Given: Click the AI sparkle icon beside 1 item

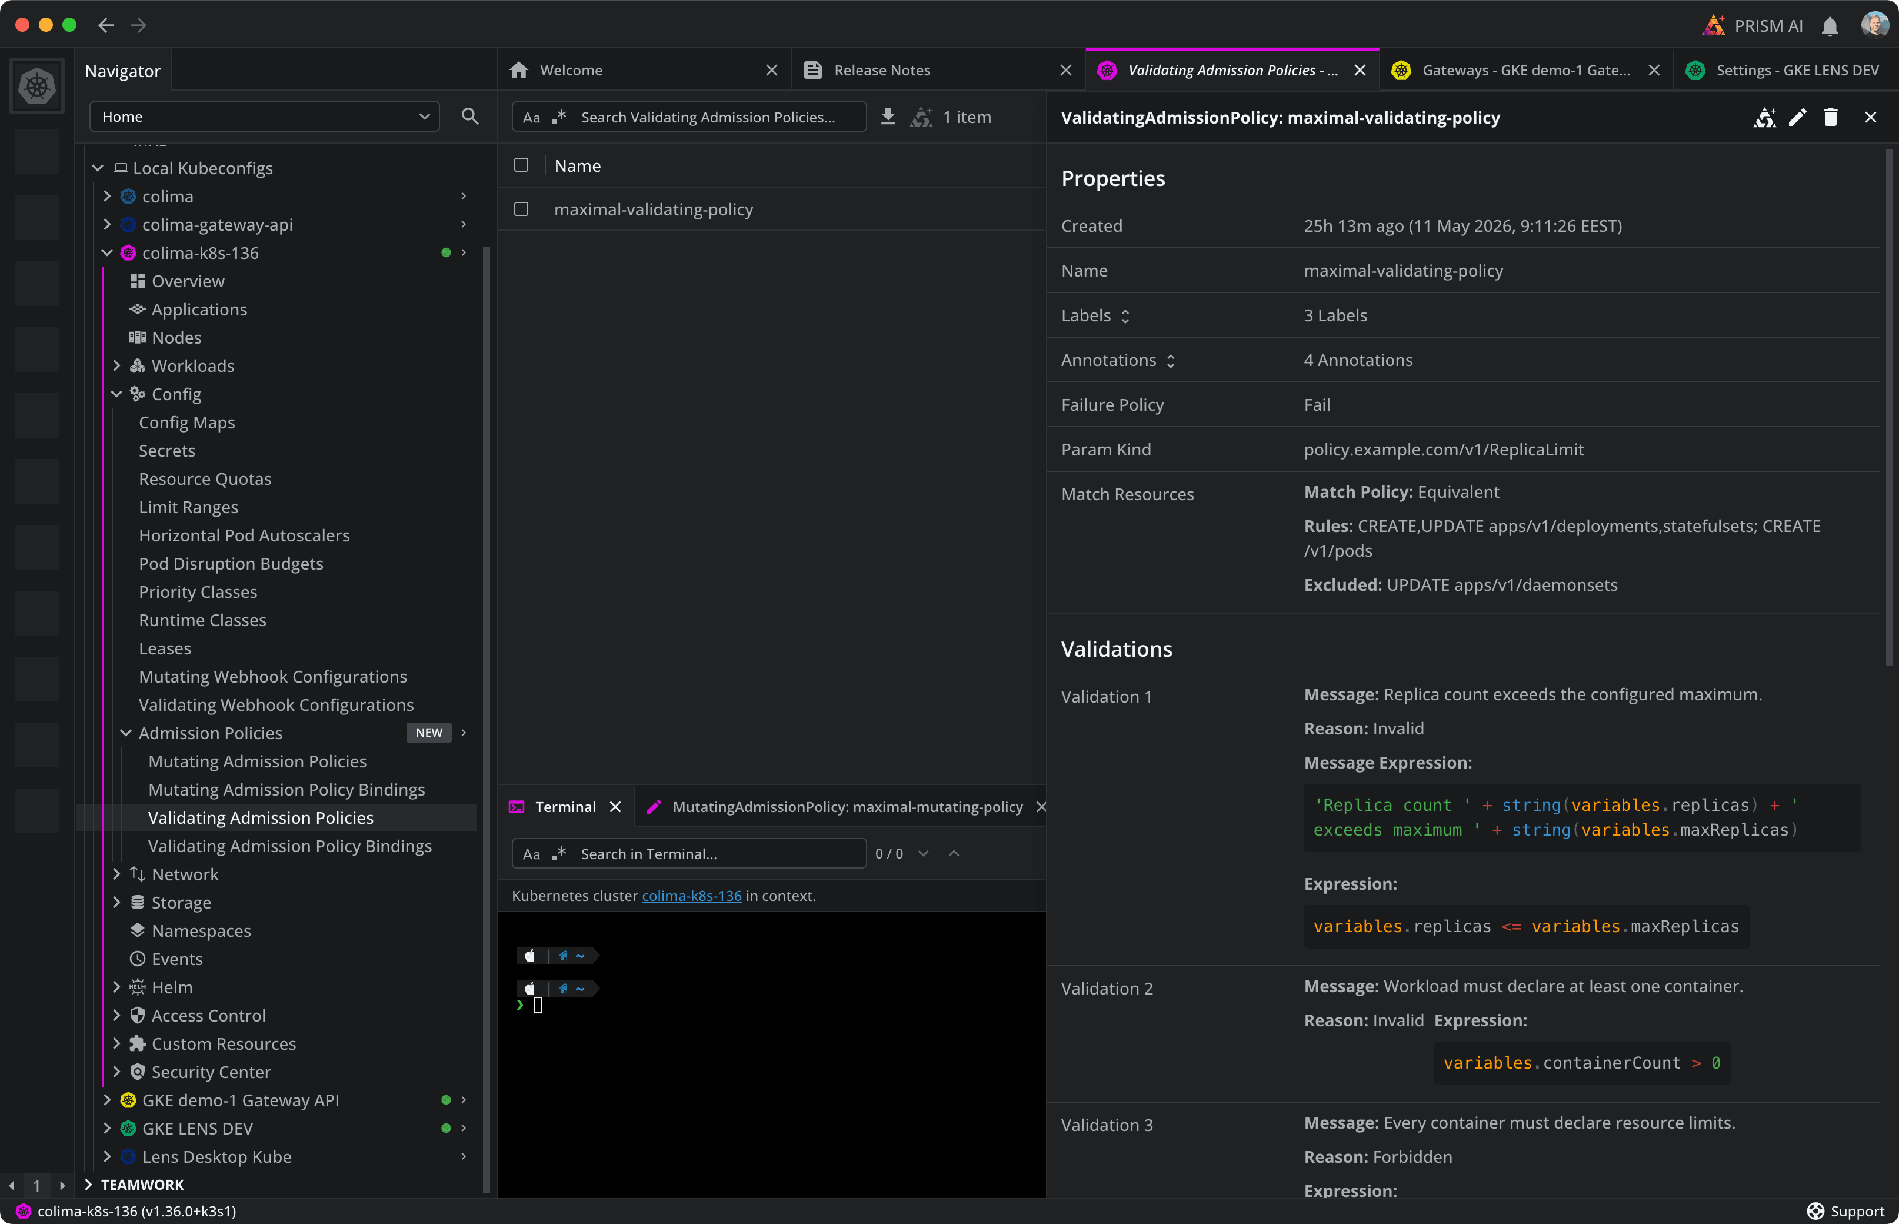Looking at the screenshot, I should (x=921, y=117).
